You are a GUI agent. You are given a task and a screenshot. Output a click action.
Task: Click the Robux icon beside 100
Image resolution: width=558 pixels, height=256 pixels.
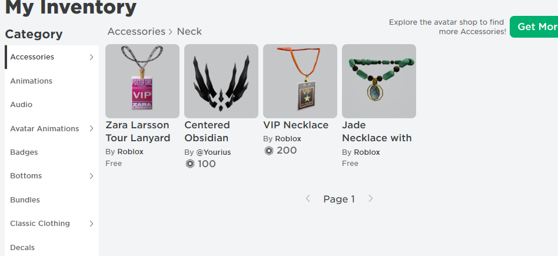pyautogui.click(x=190, y=164)
